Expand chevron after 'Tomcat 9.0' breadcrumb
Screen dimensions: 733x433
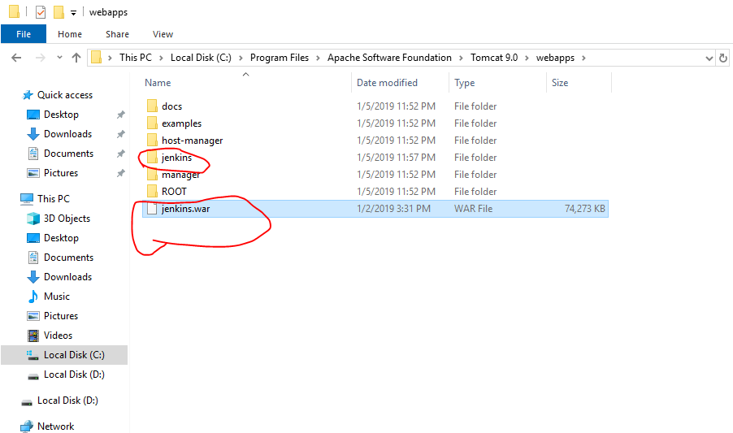(x=527, y=58)
